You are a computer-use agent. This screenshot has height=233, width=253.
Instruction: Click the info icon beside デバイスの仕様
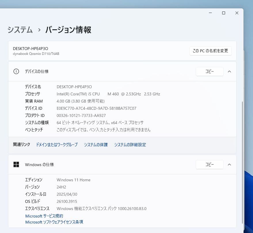pyautogui.click(x=16, y=71)
